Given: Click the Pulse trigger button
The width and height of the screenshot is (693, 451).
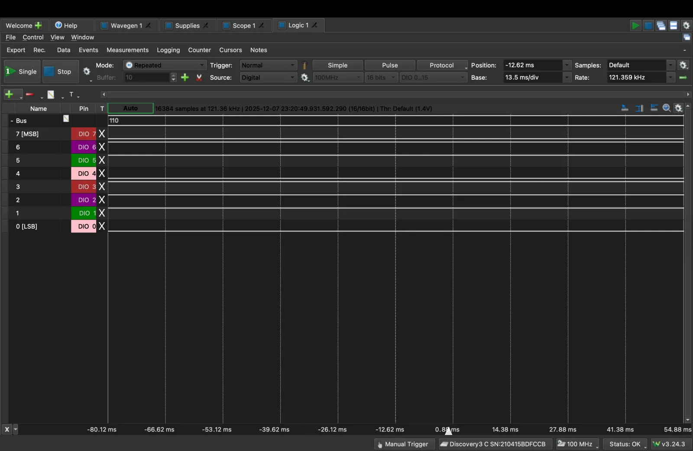Looking at the screenshot, I should tap(390, 65).
